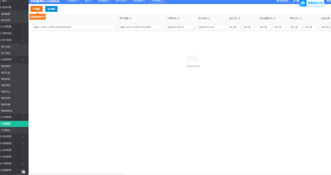
Task: Focus the 总价 最小值 field
Action: [x=234, y=27]
